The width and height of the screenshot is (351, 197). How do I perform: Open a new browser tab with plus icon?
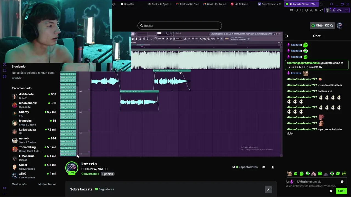(x=321, y=4)
